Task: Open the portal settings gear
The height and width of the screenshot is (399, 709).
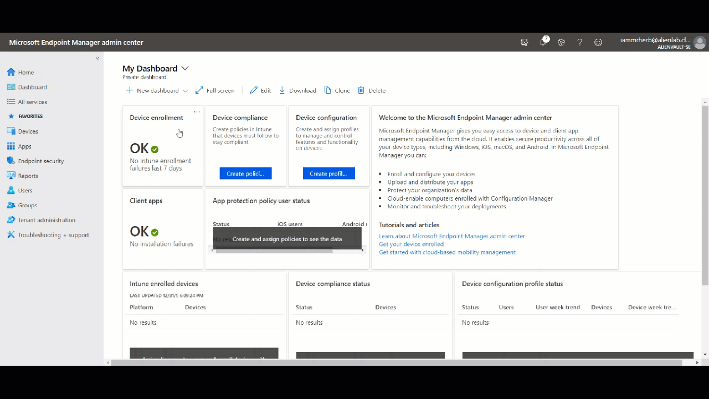Action: [x=561, y=42]
